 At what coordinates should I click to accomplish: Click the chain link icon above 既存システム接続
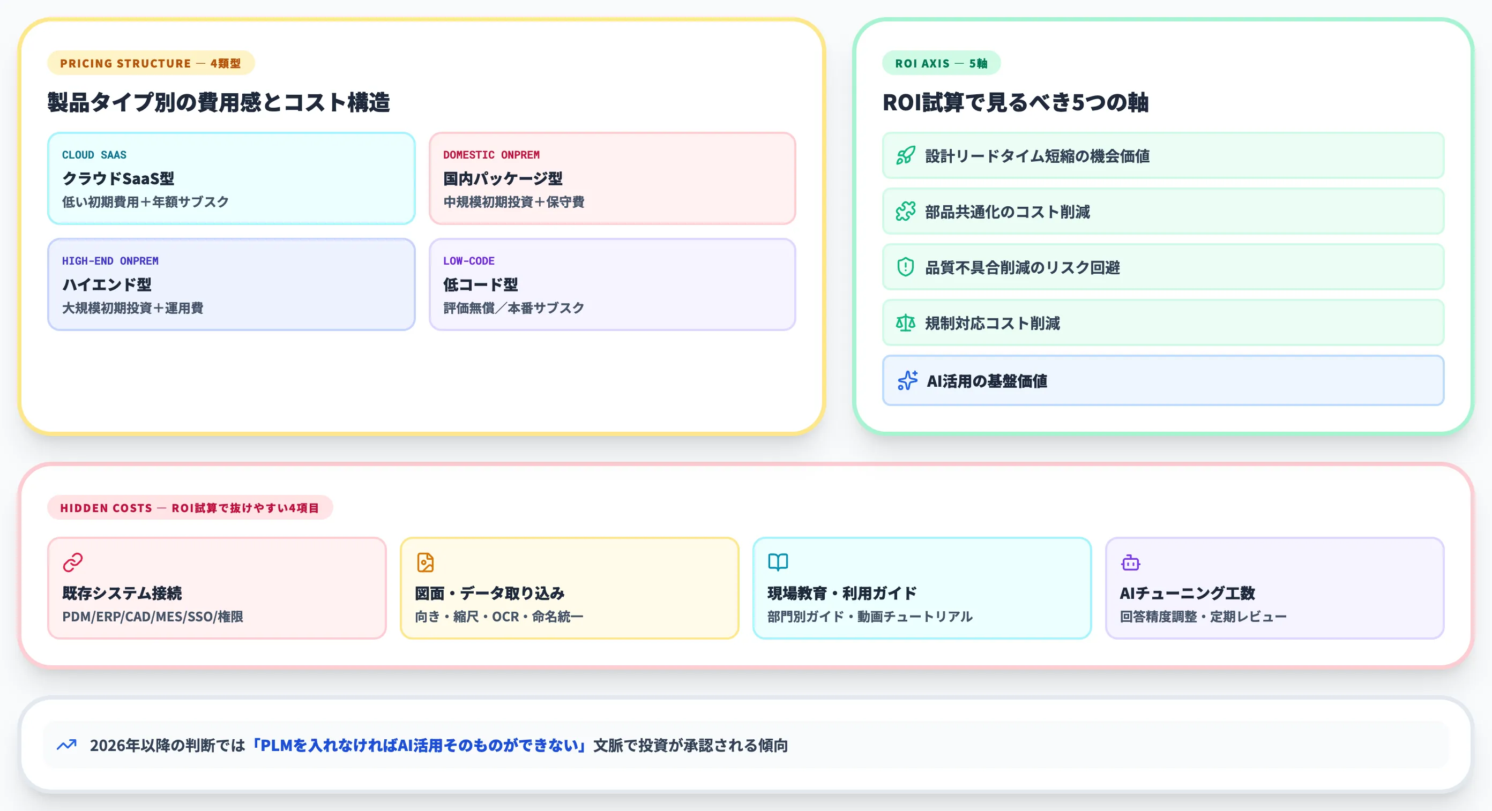pyautogui.click(x=73, y=562)
